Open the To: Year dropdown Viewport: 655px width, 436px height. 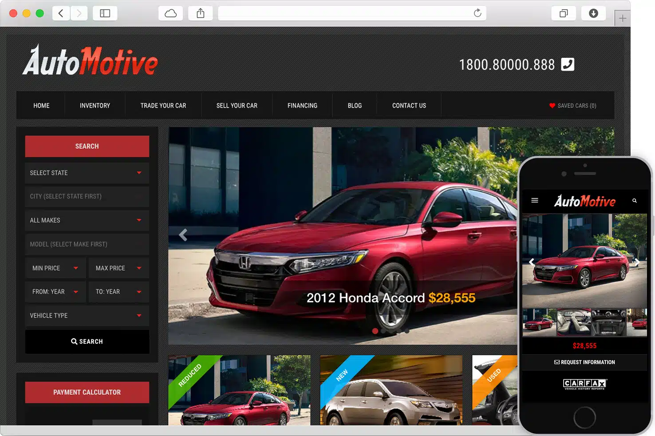[x=119, y=292]
